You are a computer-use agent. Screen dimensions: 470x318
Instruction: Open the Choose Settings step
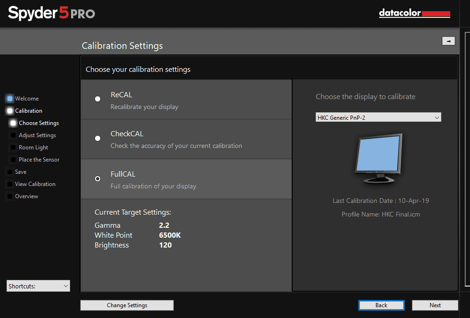click(39, 123)
